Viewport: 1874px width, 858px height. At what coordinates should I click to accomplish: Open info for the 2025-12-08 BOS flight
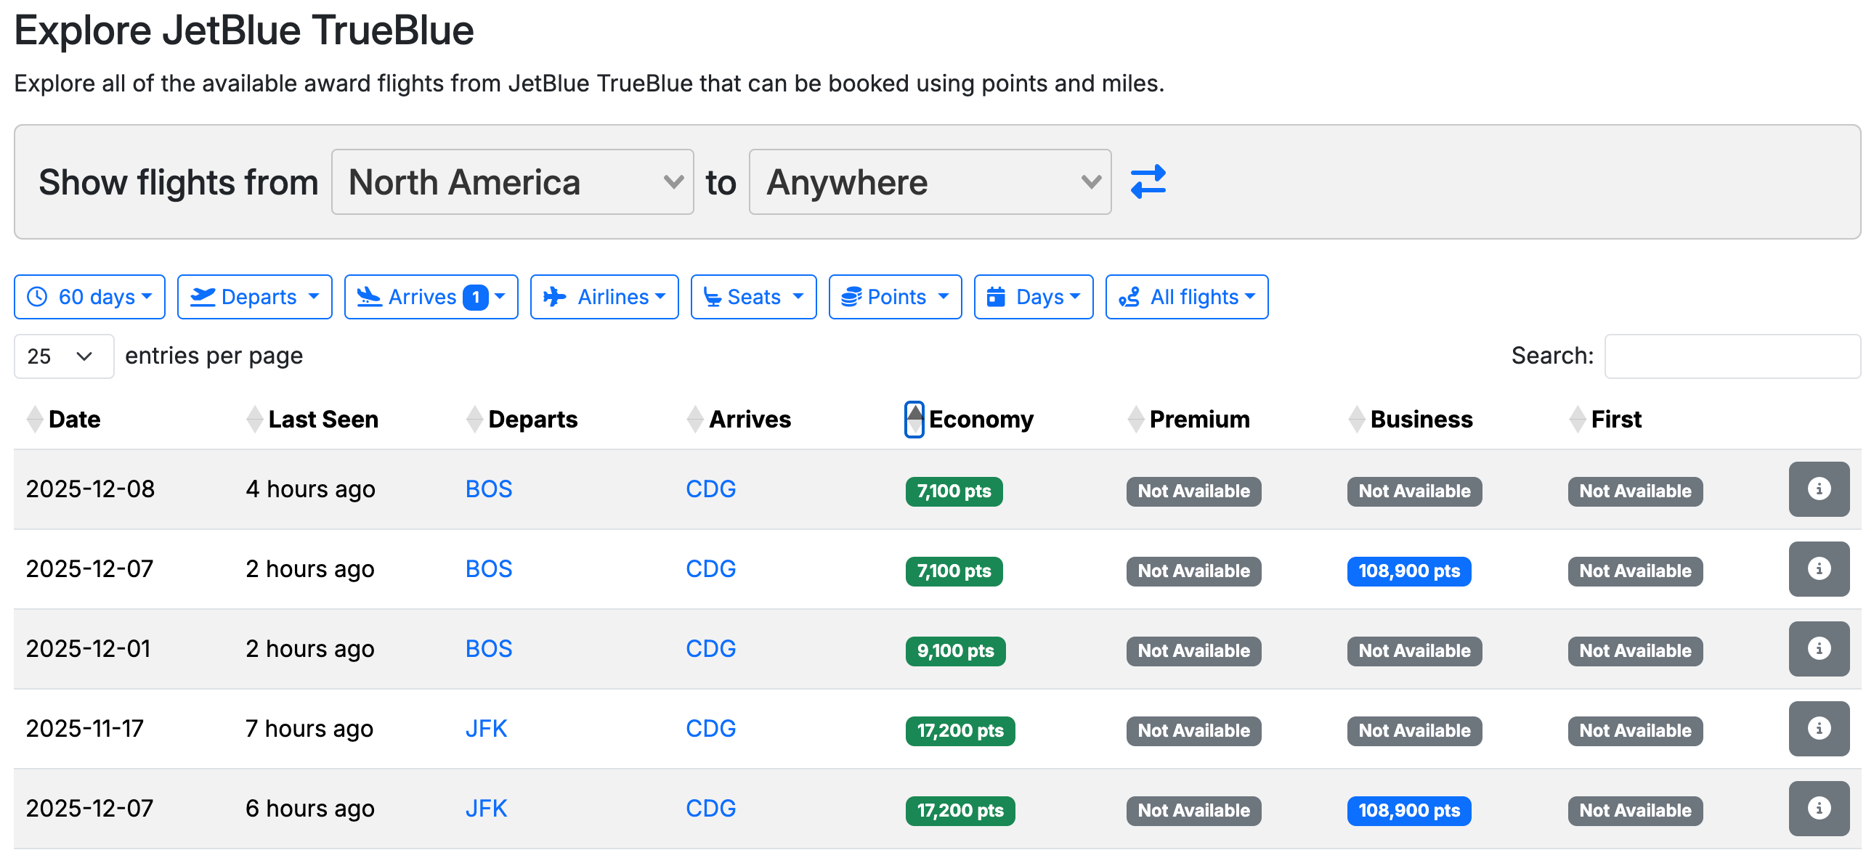[1818, 489]
